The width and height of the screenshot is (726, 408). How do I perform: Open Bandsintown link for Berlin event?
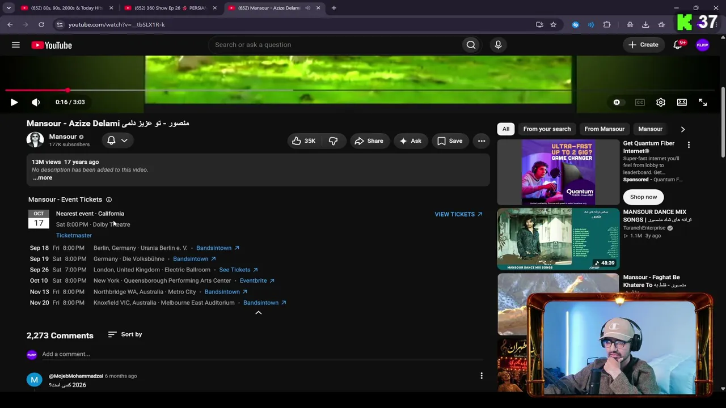click(218, 248)
